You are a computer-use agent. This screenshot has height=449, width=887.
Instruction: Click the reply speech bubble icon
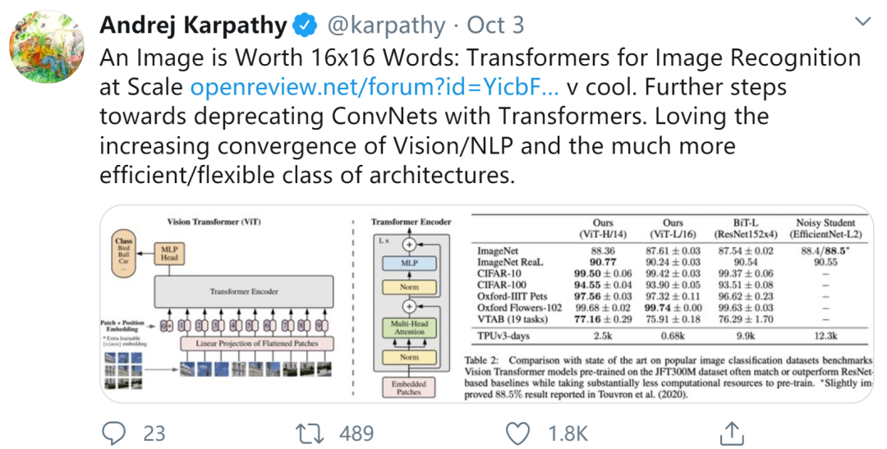click(117, 432)
